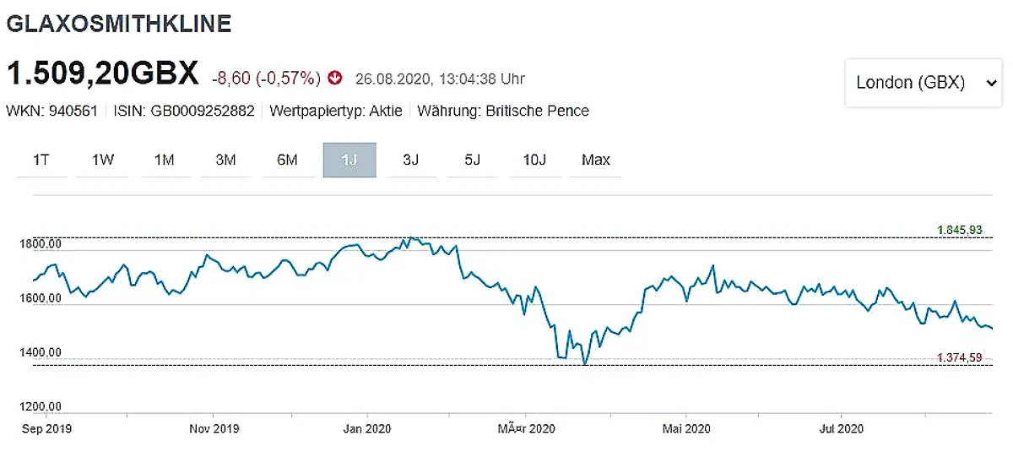Click the active 1J range tab

click(349, 160)
